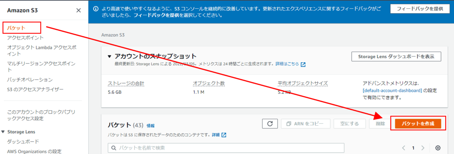
Task: Open バケット in the sidebar
Action: (16, 28)
